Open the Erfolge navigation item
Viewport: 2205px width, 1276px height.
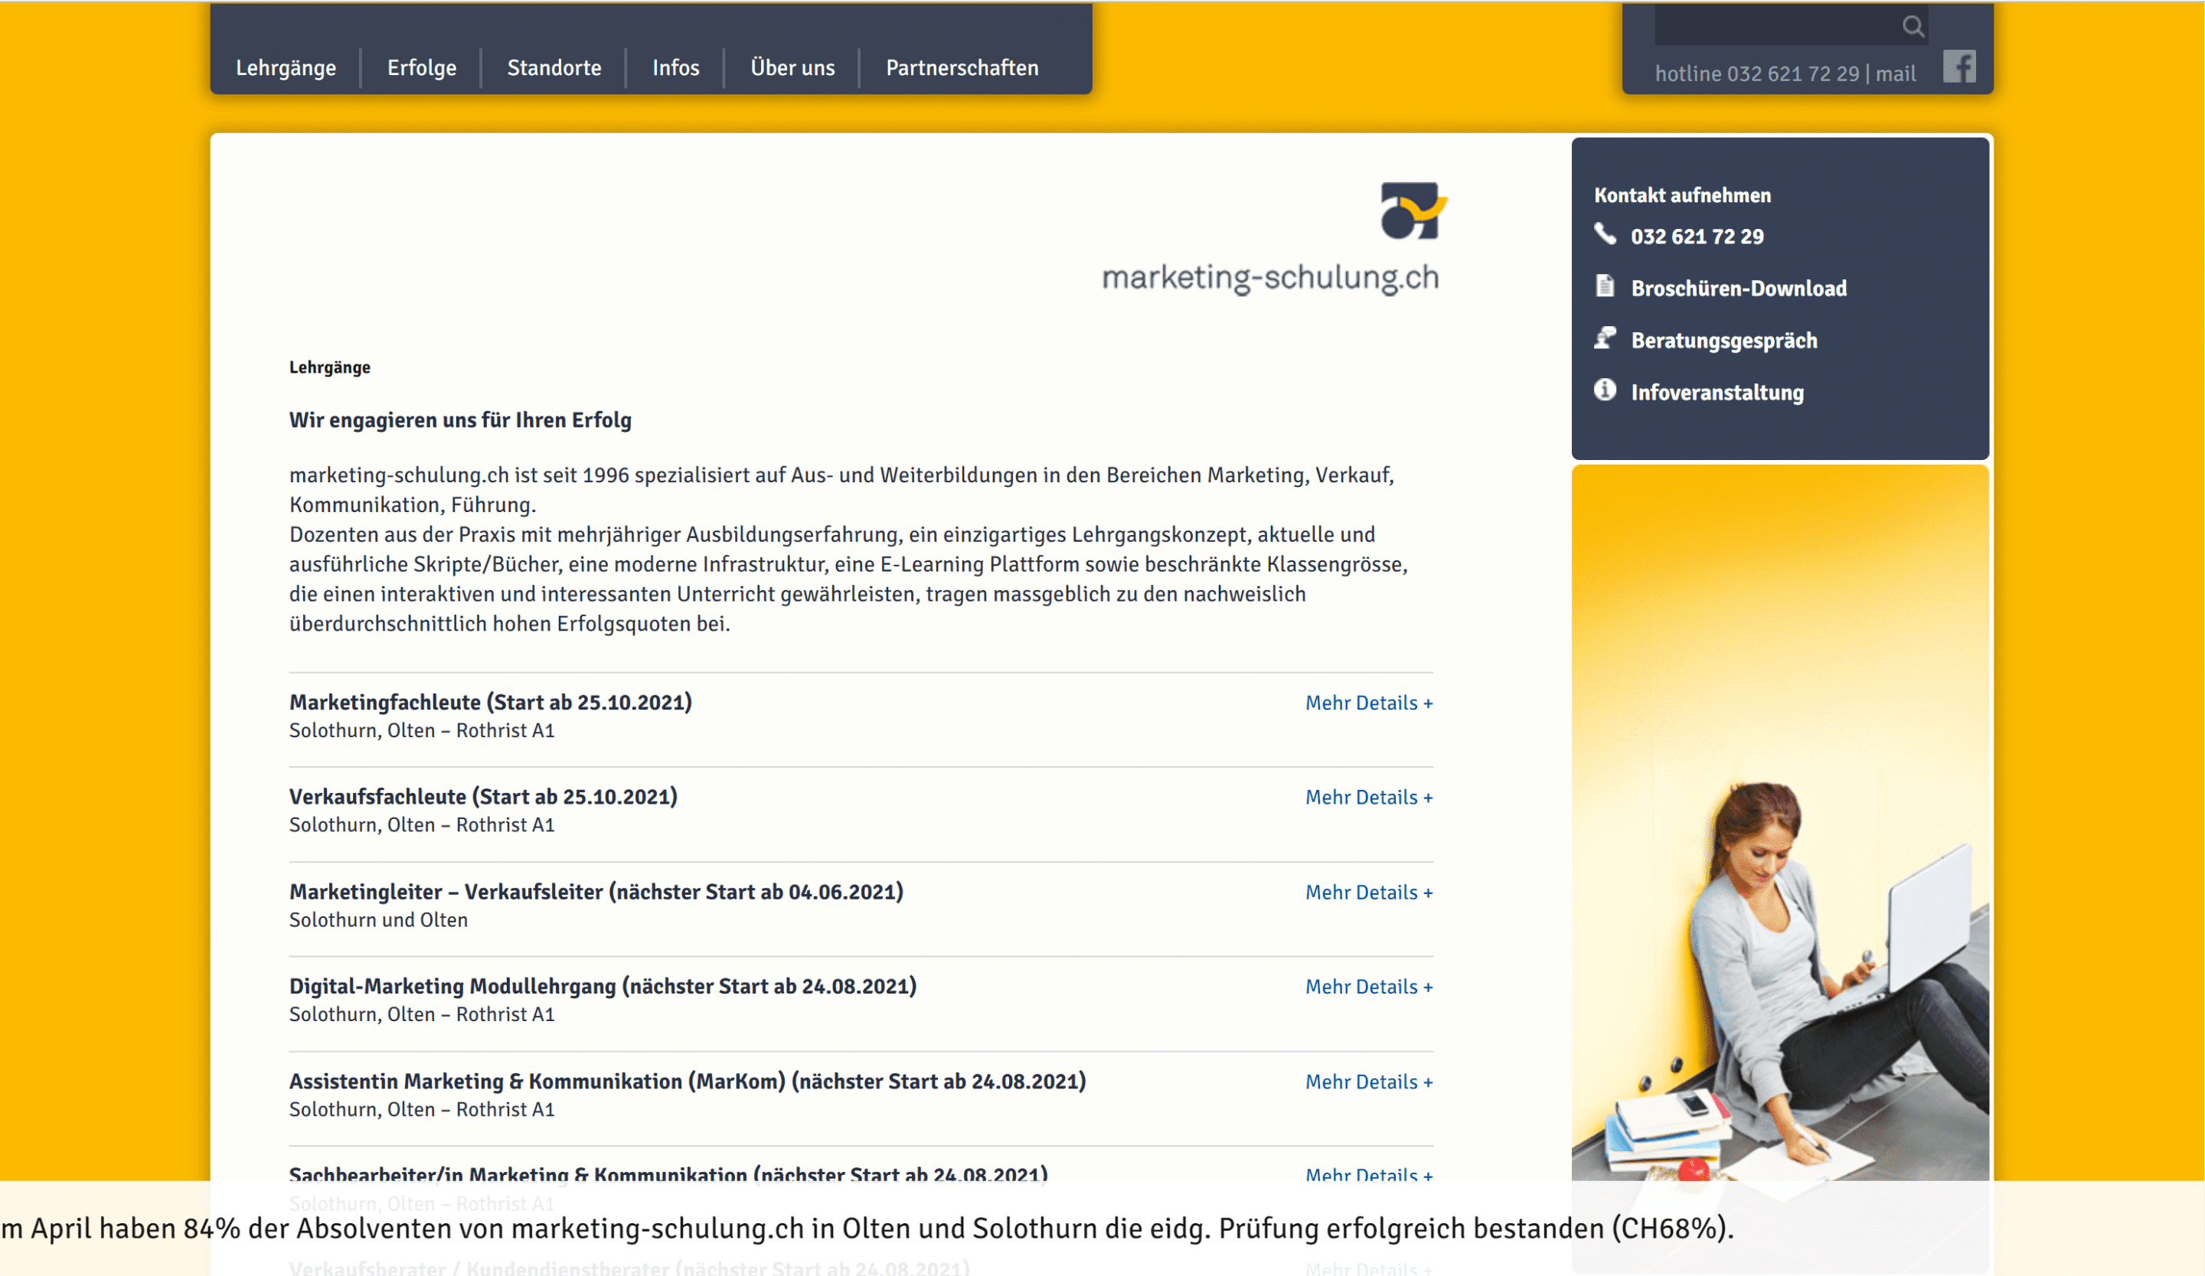[x=421, y=67]
